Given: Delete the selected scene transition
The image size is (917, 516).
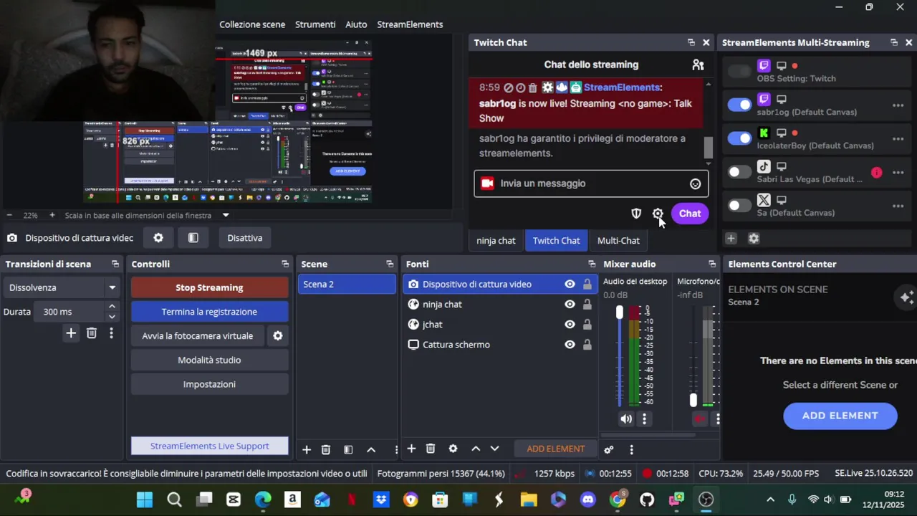Looking at the screenshot, I should [x=92, y=333].
